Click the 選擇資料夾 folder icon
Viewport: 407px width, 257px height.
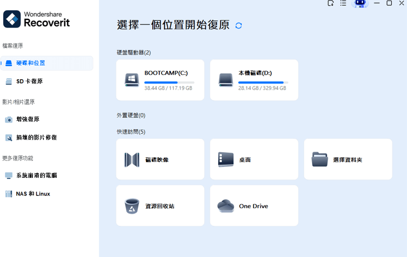click(320, 160)
